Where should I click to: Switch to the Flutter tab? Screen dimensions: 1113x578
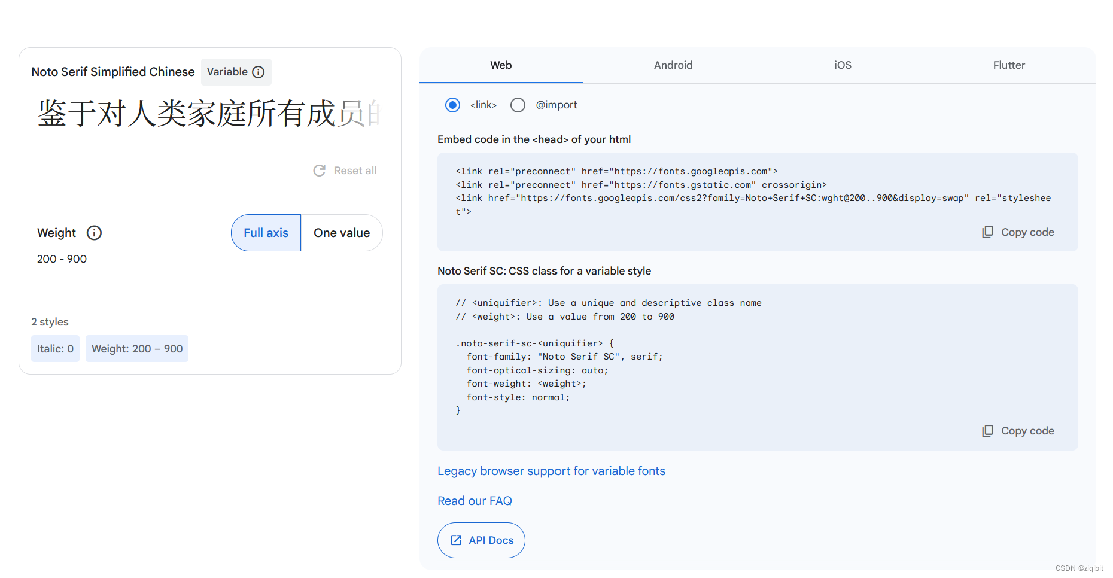click(x=1009, y=65)
